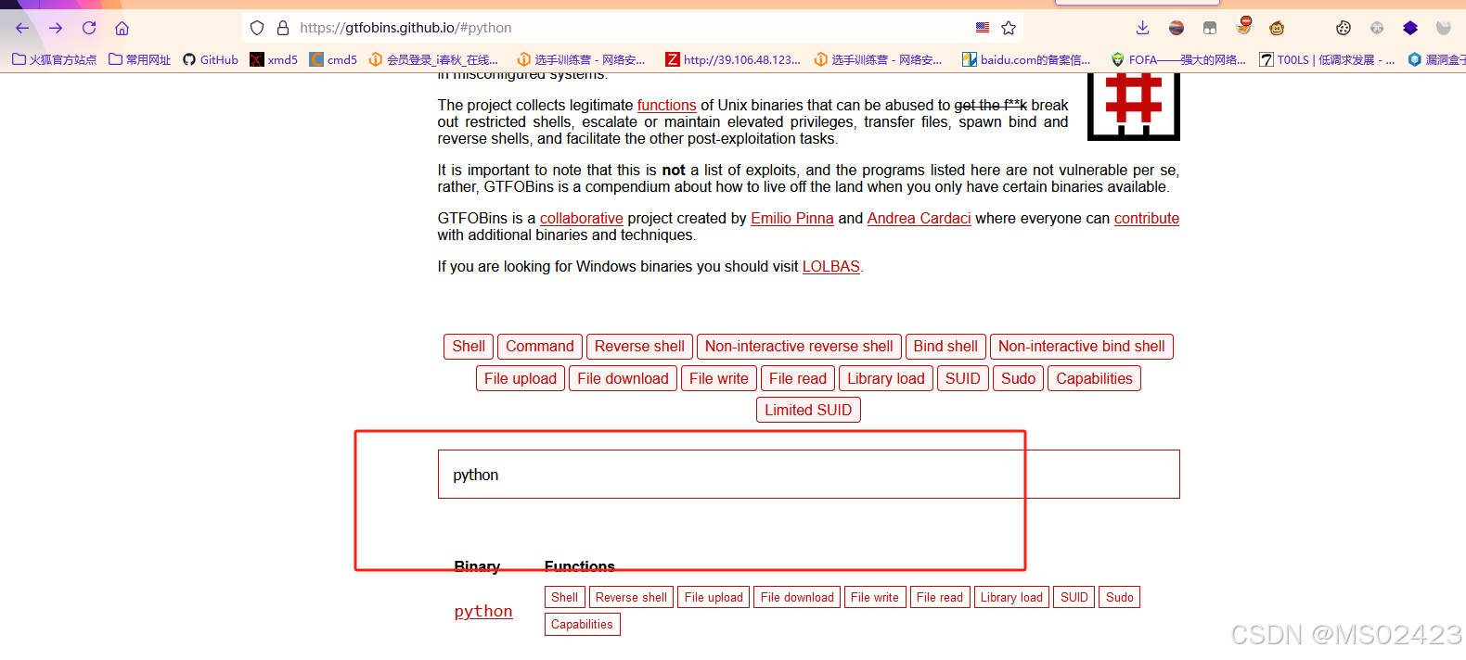This screenshot has height=660, width=1466.
Task: Open the browser home page
Action: (122, 28)
